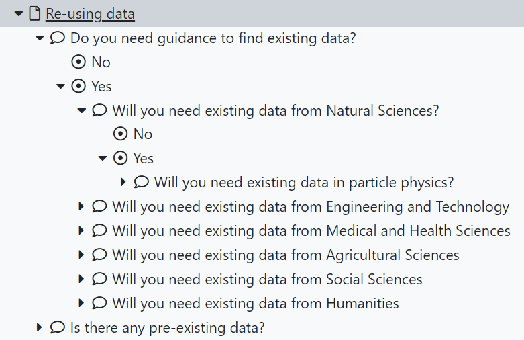The height and width of the screenshot is (340, 524).
Task: Open the Re-using data link
Action: click(90, 14)
